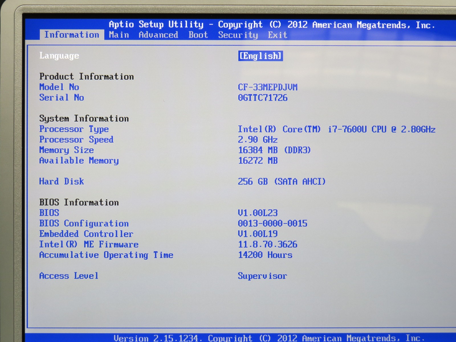The width and height of the screenshot is (456, 342).
Task: Select the BIOS version label
Action: 49,213
